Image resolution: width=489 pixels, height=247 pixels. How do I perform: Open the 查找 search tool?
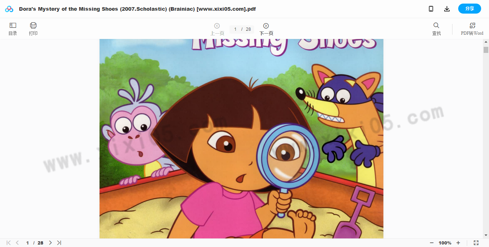(436, 29)
